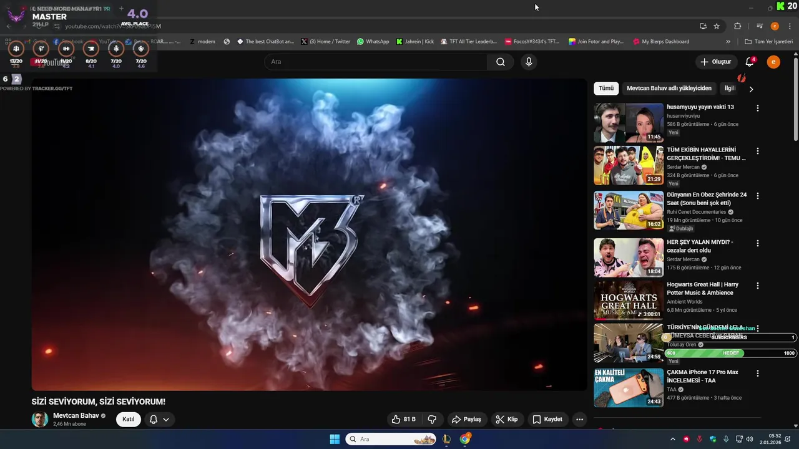Open ÇAKMA iPhone 17 Pro Max thumbnail

(629, 387)
